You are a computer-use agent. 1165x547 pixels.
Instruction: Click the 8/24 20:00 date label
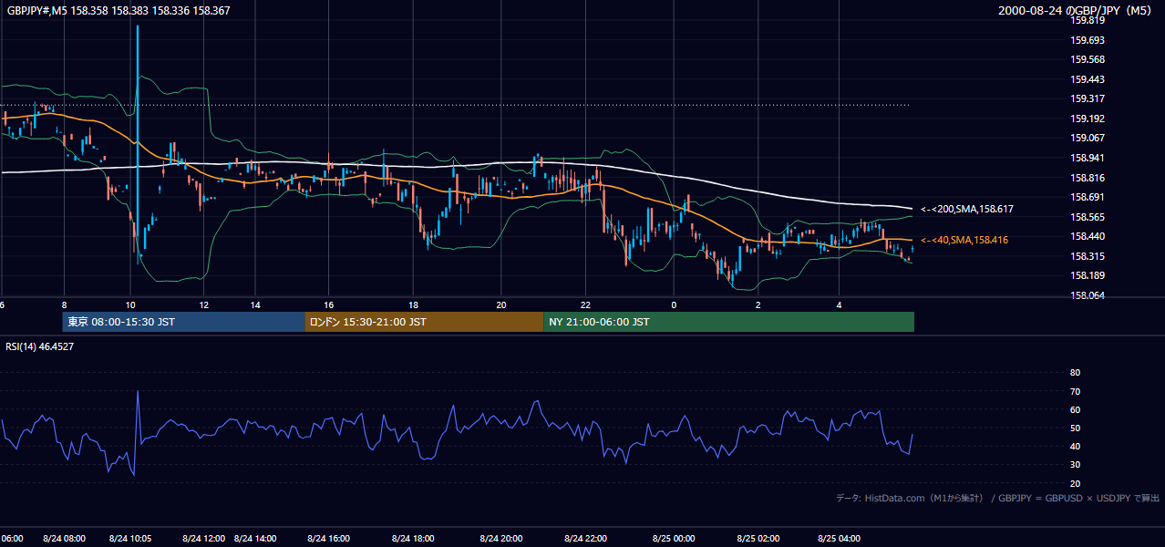501,539
